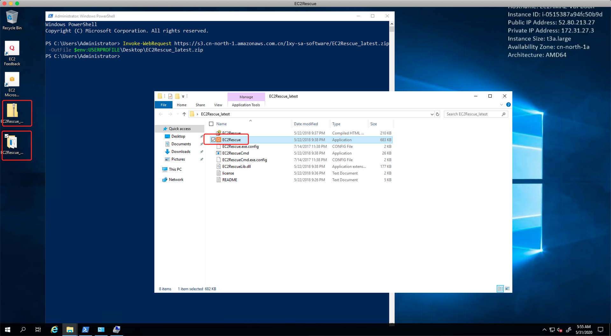
Task: Switch to large icons view layout
Action: pyautogui.click(x=507, y=289)
